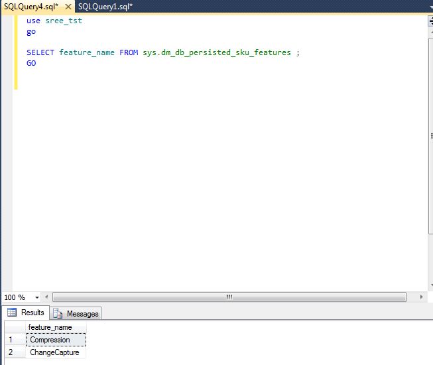Switch to the SQLQuery1.sql tab
This screenshot has height=365, width=433.
tap(105, 6)
